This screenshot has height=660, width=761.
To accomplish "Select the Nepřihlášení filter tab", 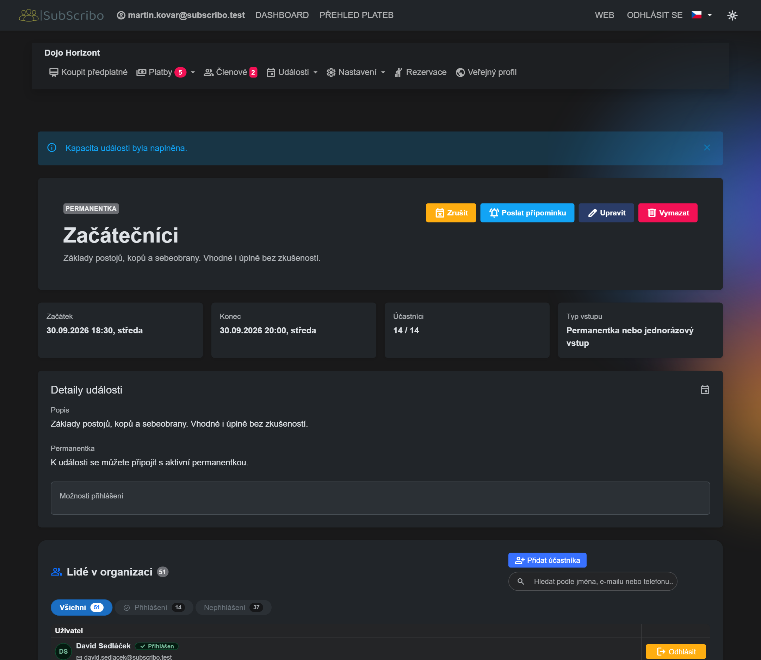I will [x=233, y=607].
